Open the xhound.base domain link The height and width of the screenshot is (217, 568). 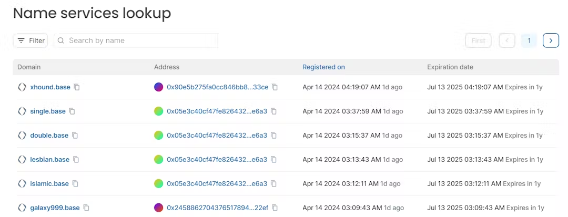click(x=50, y=87)
